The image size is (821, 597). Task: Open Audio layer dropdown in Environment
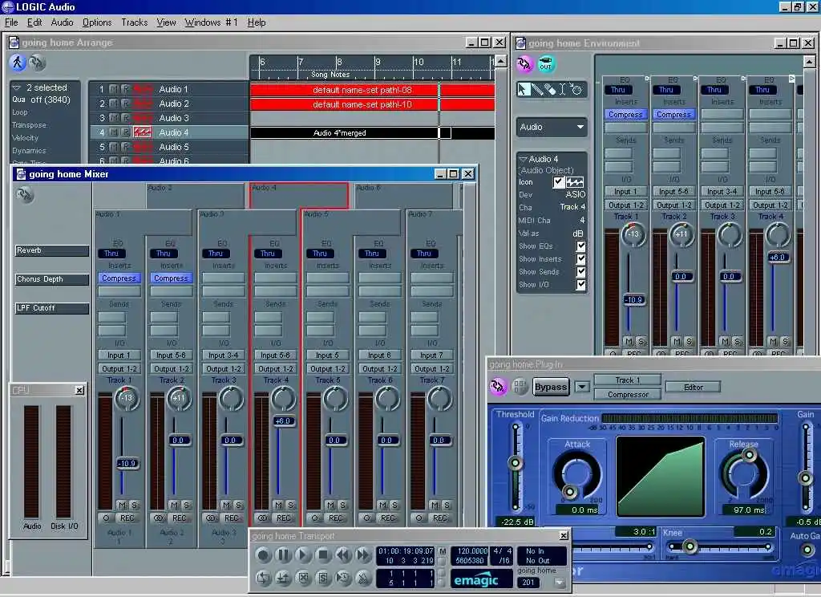pyautogui.click(x=552, y=127)
